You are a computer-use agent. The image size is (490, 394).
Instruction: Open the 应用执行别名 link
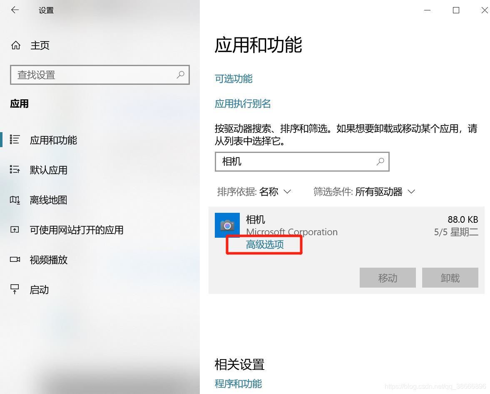point(243,103)
